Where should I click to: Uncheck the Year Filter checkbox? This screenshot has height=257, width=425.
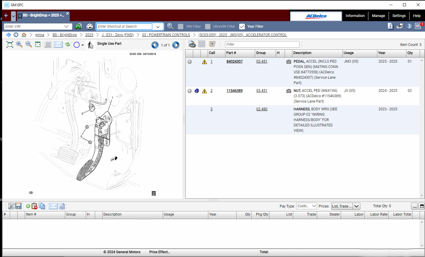pyautogui.click(x=242, y=27)
